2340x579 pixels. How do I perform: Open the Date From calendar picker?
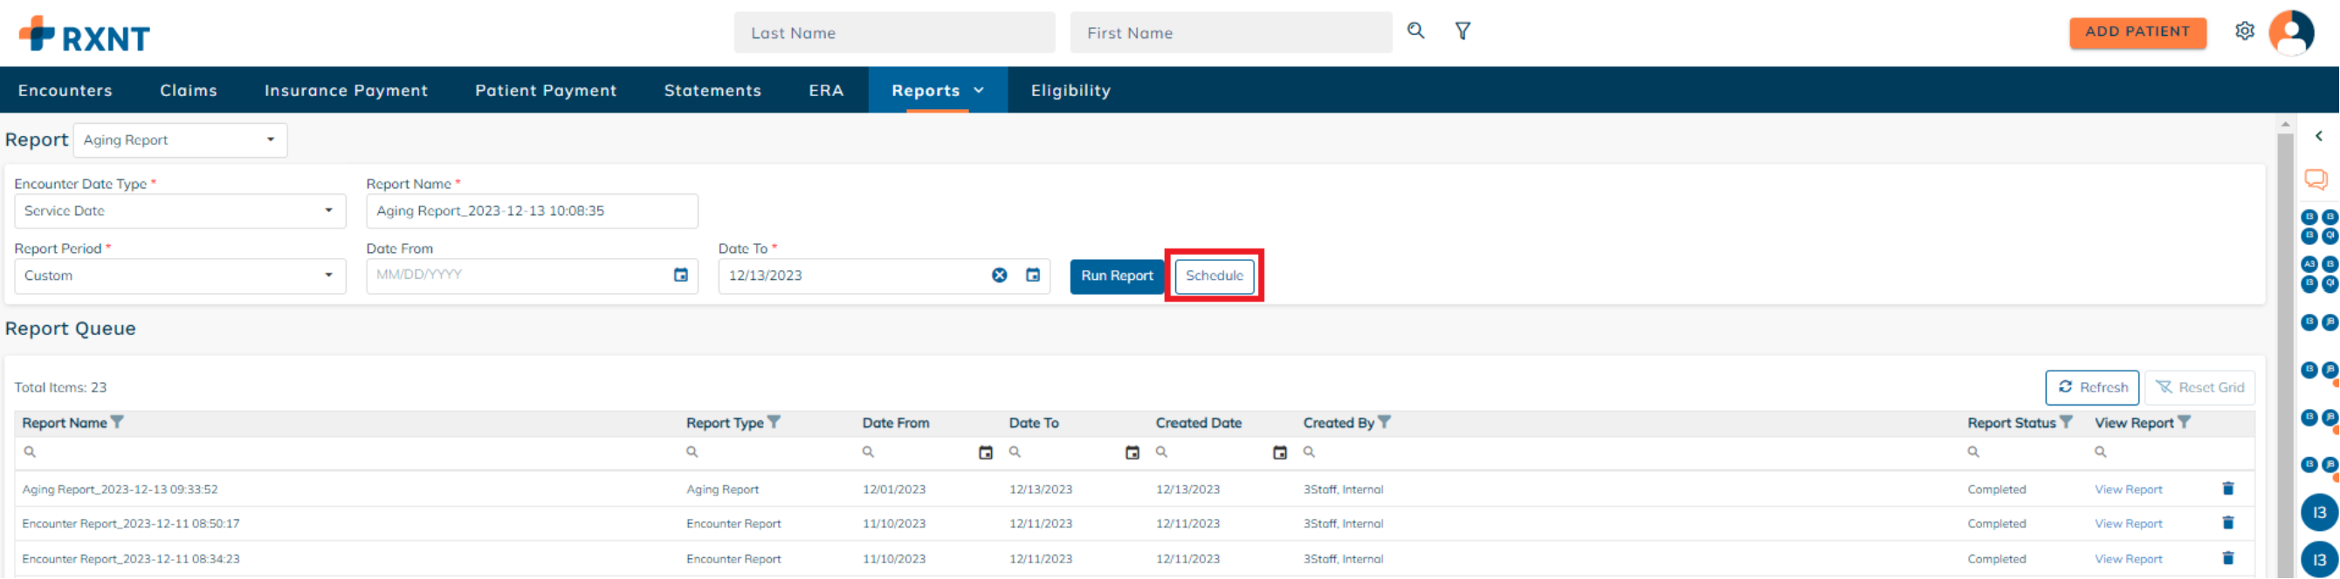click(x=680, y=275)
